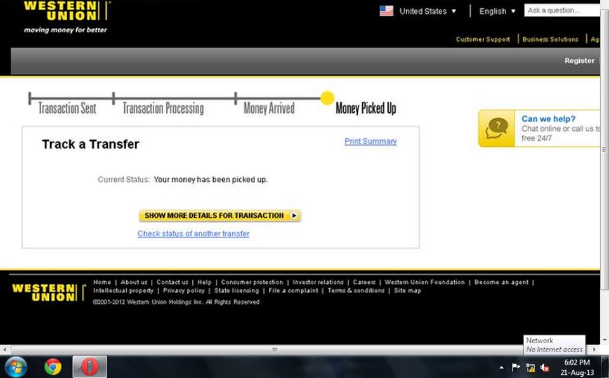The image size is (609, 378).
Task: Click the Show desktop button
Action: click(x=605, y=367)
